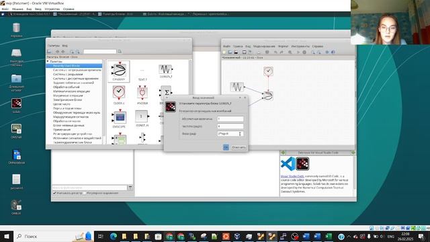Select Электрические блоки palette
The height and width of the screenshot is (242, 430).
pos(67,100)
